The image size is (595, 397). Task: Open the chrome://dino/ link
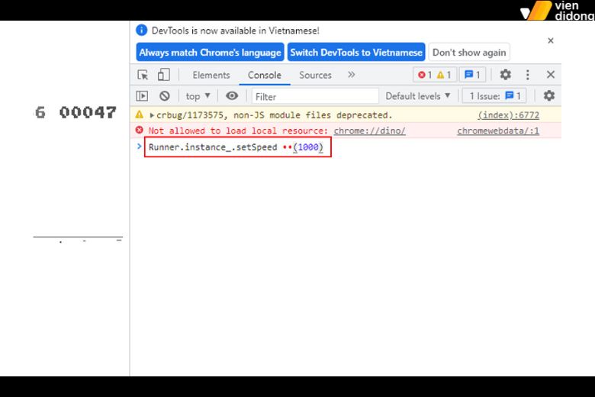(370, 131)
